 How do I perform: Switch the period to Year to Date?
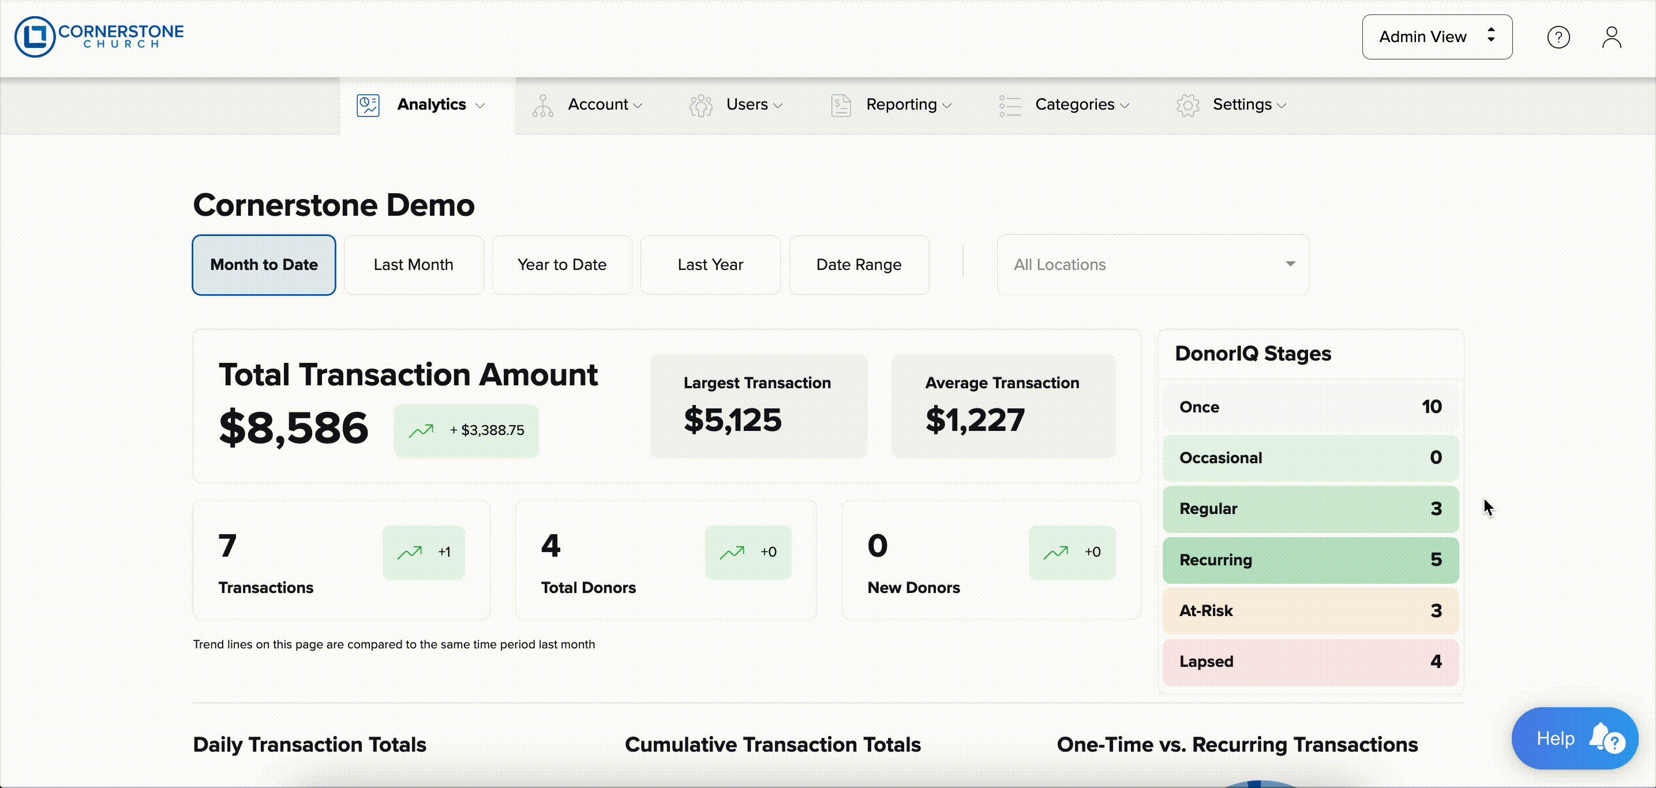(x=561, y=265)
